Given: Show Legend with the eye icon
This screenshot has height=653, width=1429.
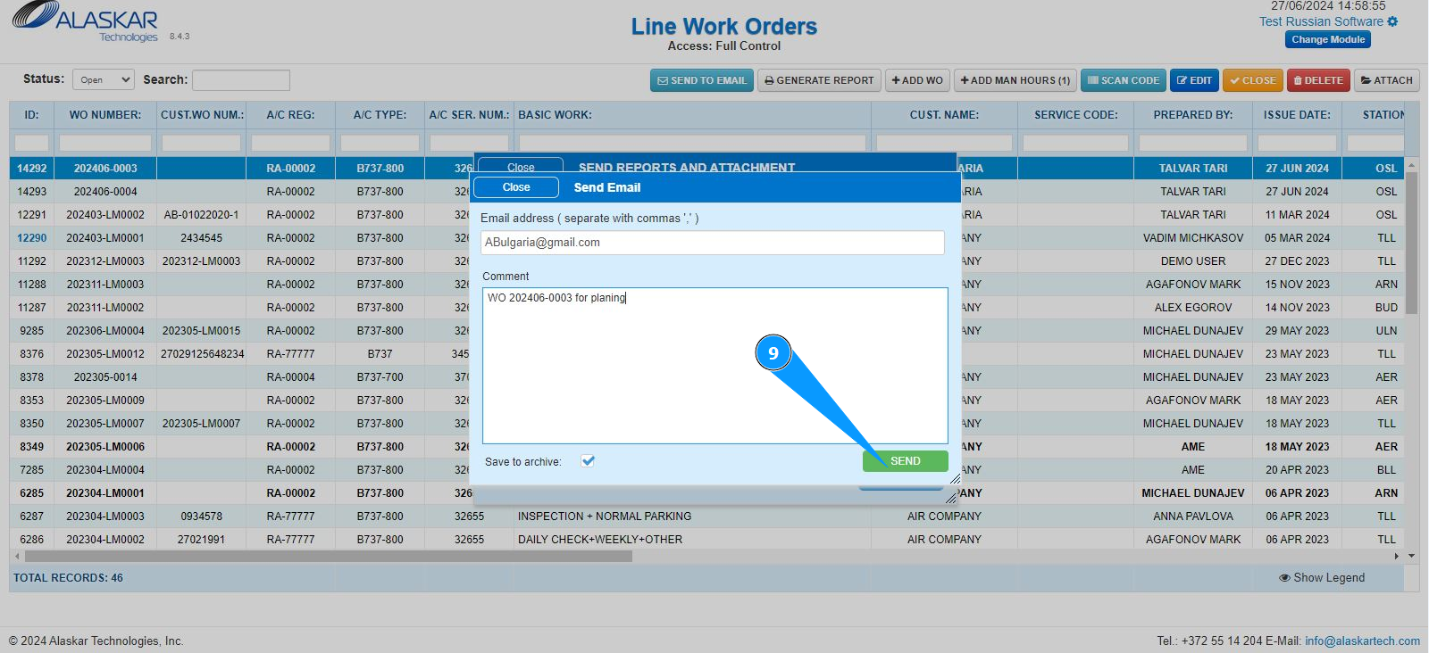Looking at the screenshot, I should (1284, 578).
